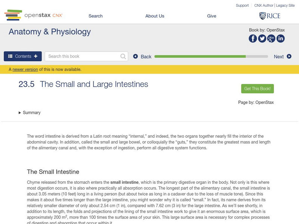Viewport: 299px width, 224px height.
Task: Click the LinkedIn share icon
Action: (280, 38)
